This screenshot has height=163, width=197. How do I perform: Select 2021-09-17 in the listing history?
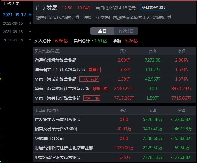point(14,15)
